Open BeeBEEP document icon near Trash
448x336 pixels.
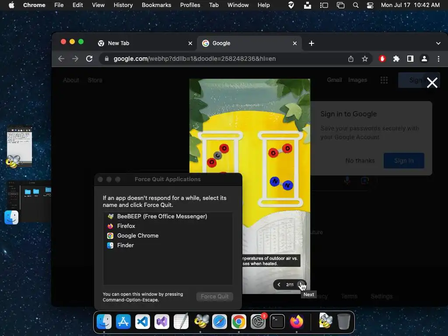point(325,321)
